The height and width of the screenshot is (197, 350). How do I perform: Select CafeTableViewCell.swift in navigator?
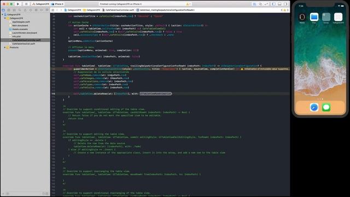coord(24,44)
